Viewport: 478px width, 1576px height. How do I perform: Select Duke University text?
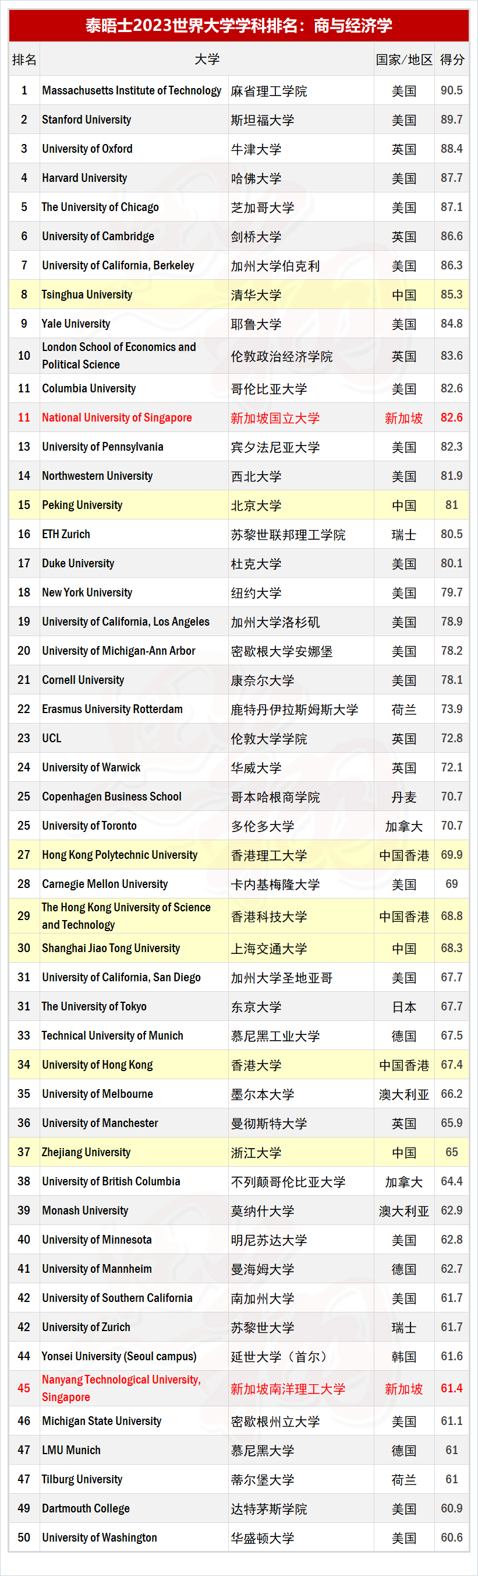pos(77,563)
